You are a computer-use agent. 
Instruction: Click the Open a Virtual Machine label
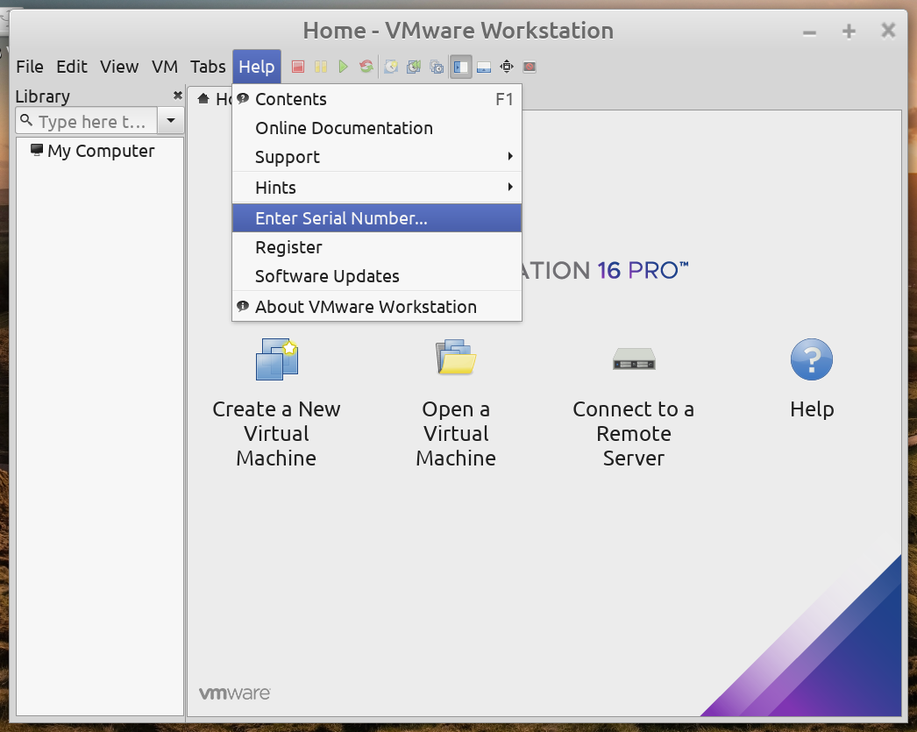[x=456, y=434]
